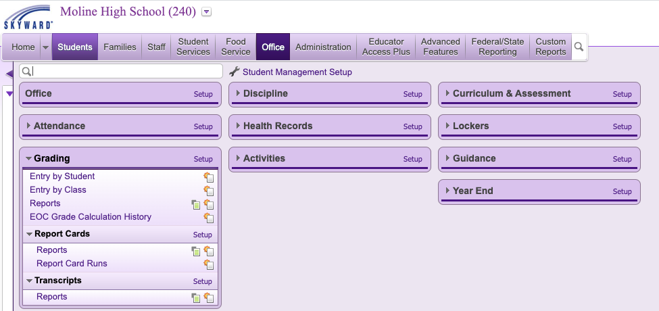Click the star icon beside EOC Grade Calculation History
659x311 pixels.
click(x=209, y=218)
